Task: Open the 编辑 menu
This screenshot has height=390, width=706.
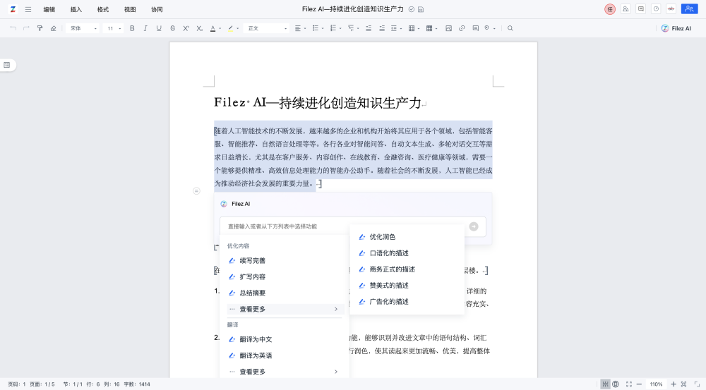Action: pos(49,9)
